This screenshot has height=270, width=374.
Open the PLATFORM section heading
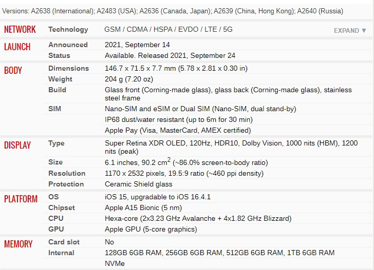coord(21,199)
